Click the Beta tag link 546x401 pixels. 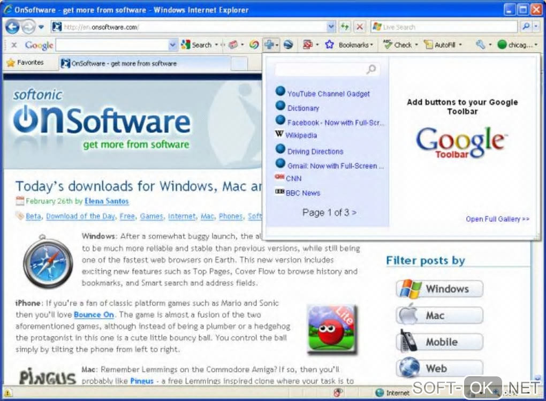point(33,216)
